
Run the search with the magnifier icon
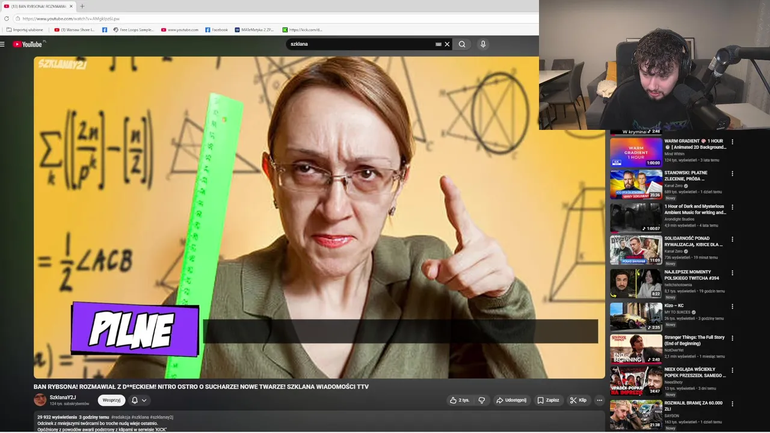tap(462, 44)
